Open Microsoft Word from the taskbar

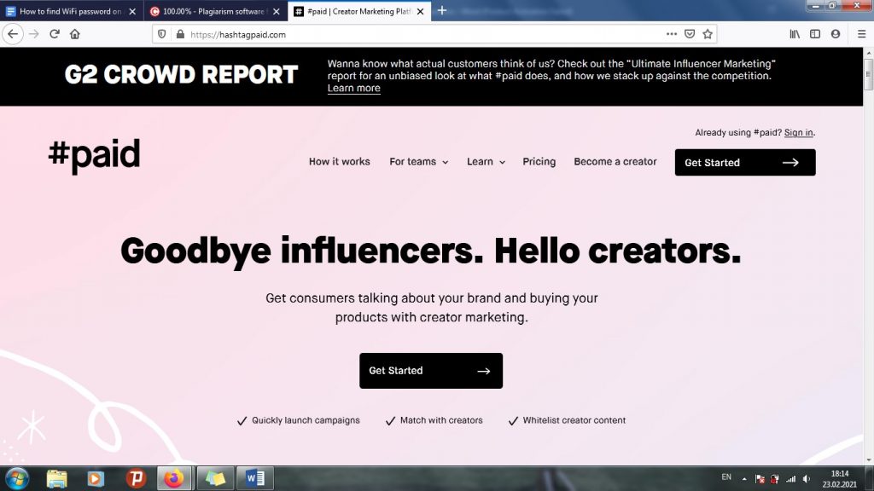click(x=254, y=478)
